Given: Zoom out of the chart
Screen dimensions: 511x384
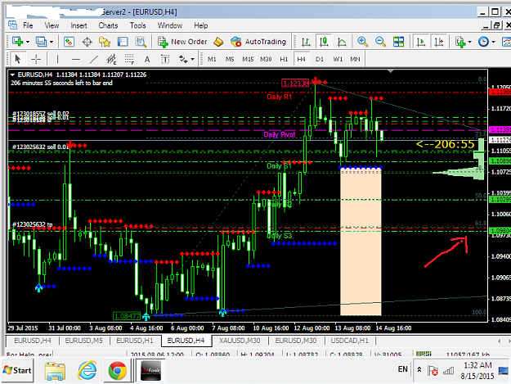Looking at the screenshot, I should pyautogui.click(x=380, y=42).
